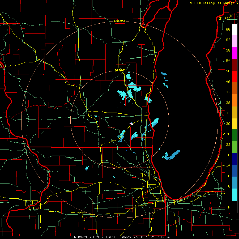
Task: Click the 66 scale label
Action: coord(228,29)
